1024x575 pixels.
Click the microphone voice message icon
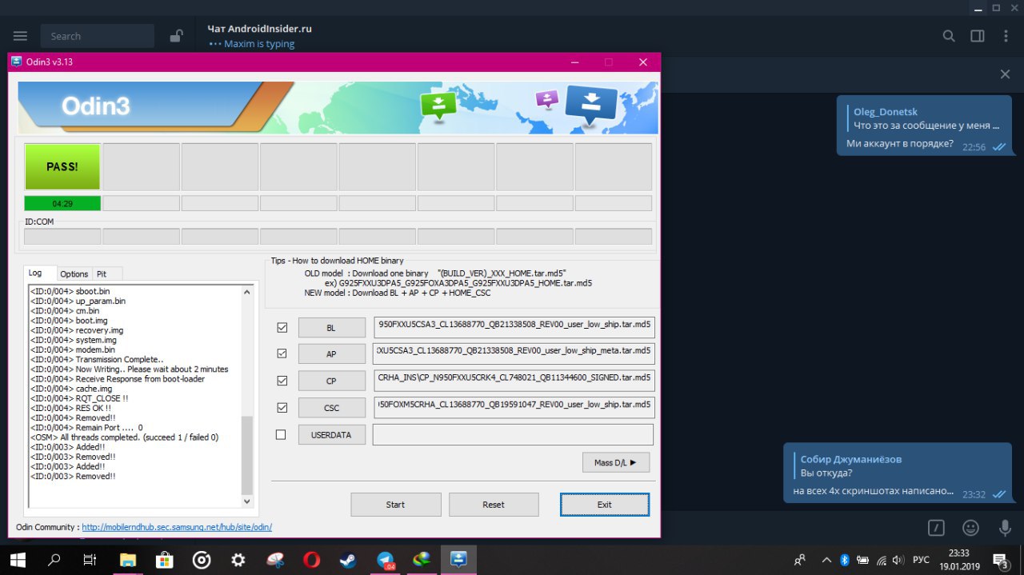1005,528
